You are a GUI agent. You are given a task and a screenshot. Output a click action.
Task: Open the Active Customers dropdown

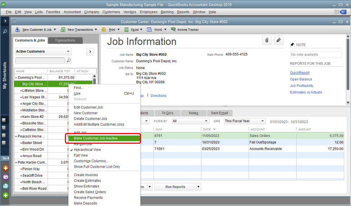click(43, 51)
